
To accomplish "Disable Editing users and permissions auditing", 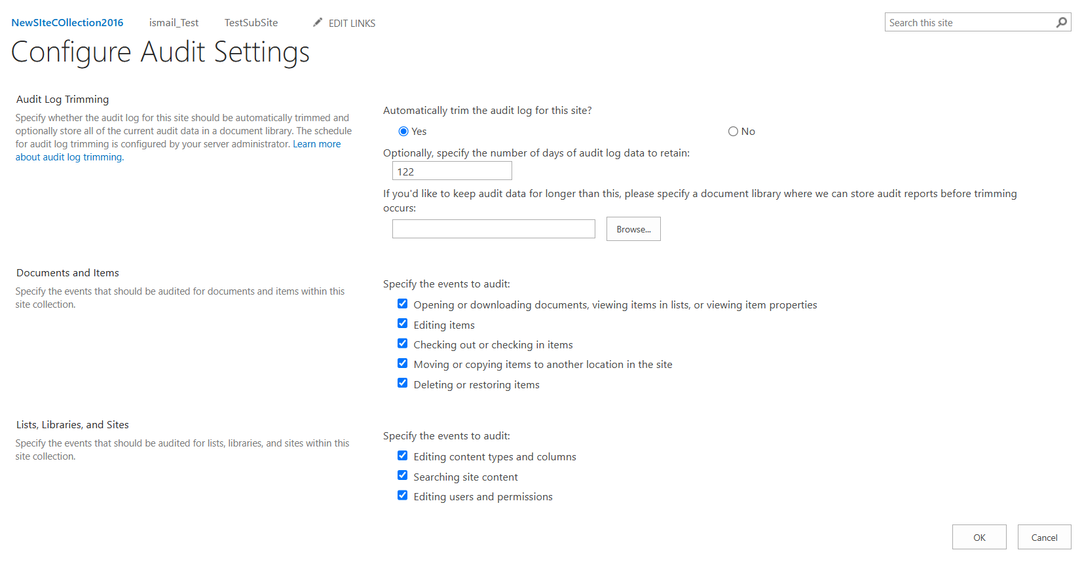I will pos(402,495).
